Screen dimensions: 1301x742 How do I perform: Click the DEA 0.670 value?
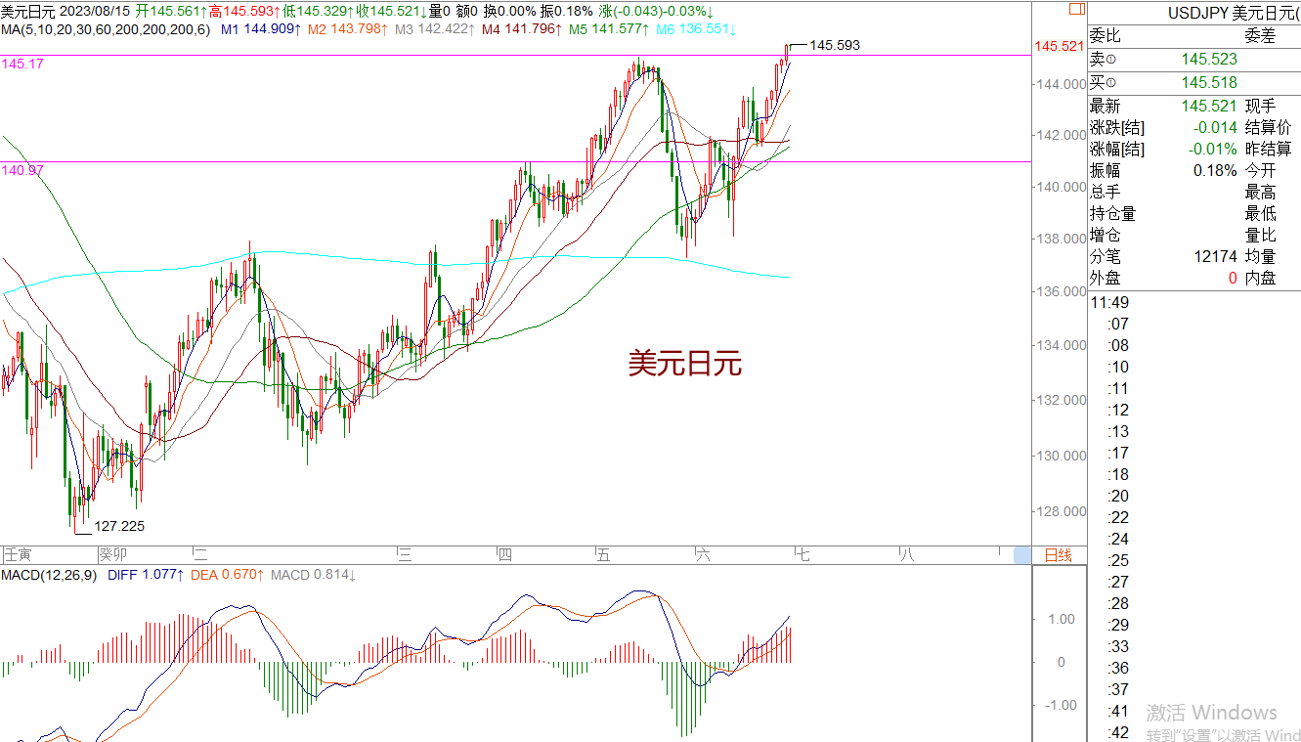227,575
